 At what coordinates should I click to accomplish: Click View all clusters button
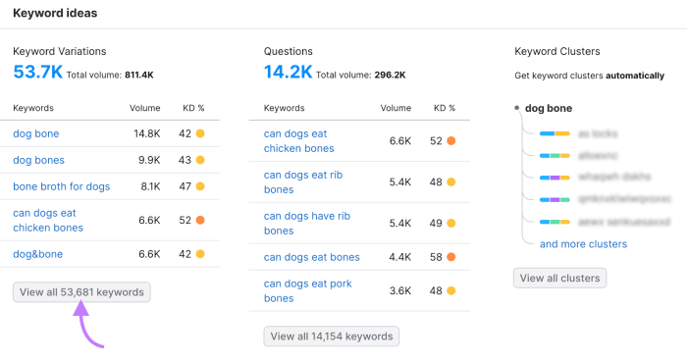(560, 278)
